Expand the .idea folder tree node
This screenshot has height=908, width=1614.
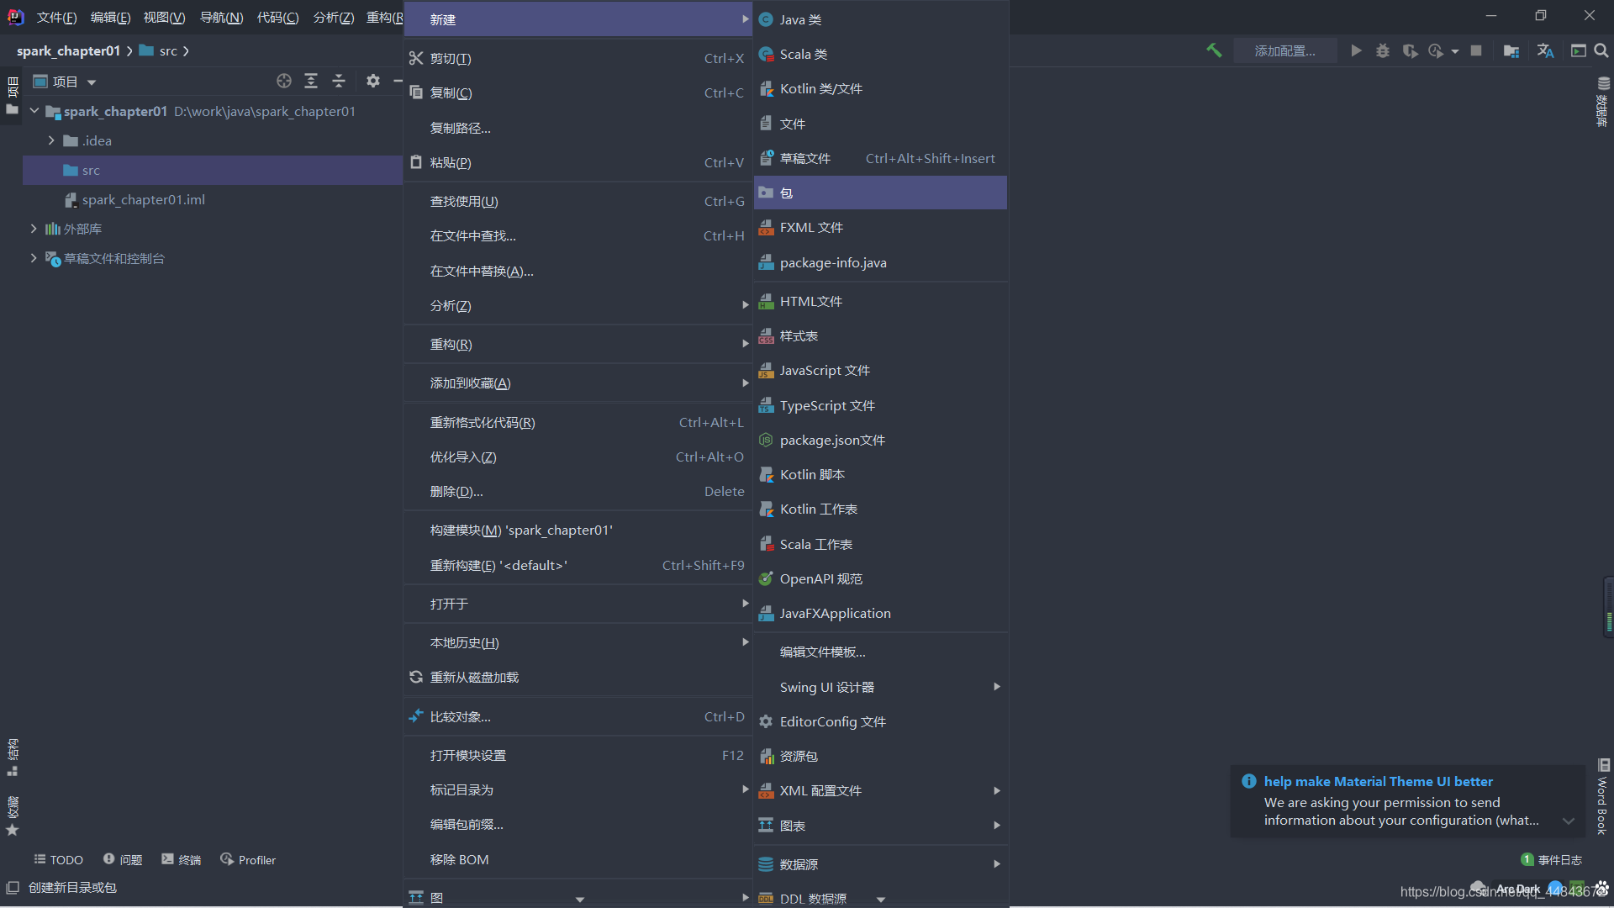pyautogui.click(x=51, y=140)
